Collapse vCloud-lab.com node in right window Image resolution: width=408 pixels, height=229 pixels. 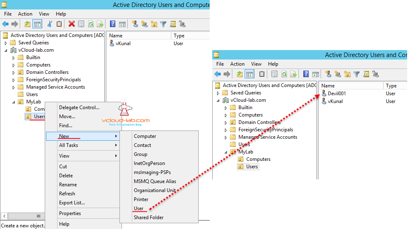218,101
